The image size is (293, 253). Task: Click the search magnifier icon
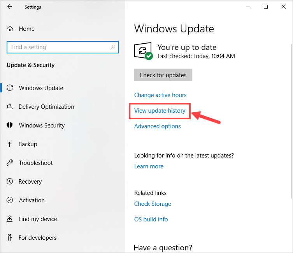[x=113, y=47]
